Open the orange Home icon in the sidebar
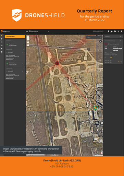Screen dimensions: 124x176 coord(2,35)
